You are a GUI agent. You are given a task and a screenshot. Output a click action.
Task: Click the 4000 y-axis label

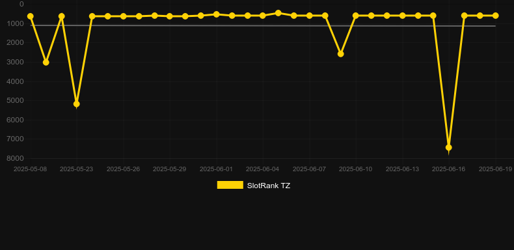16,81
